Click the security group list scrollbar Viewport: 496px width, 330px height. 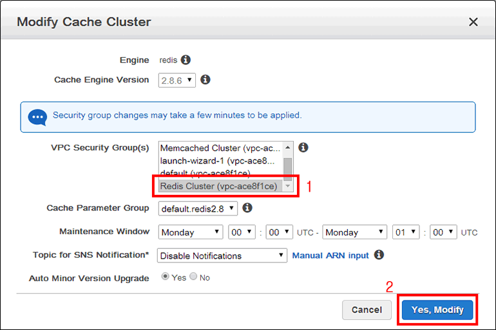(x=288, y=166)
